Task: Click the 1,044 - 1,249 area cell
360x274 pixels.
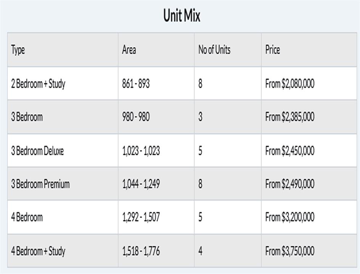Action: 141,184
